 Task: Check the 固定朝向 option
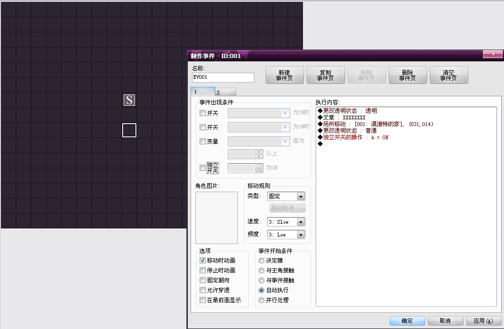tap(202, 280)
